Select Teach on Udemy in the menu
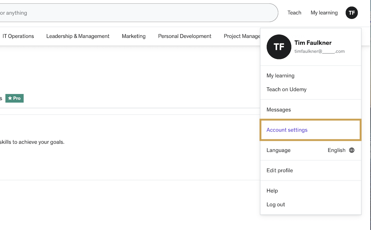The height and width of the screenshot is (230, 371). (286, 89)
